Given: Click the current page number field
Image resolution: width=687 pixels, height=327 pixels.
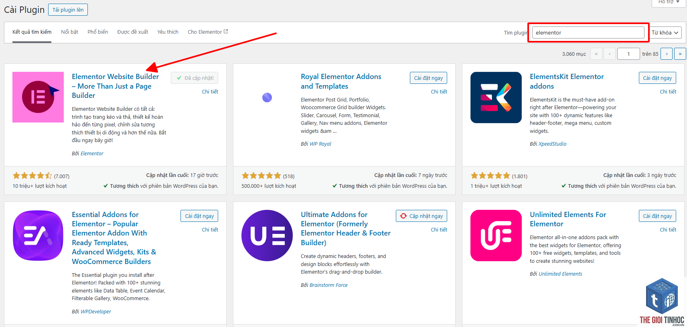Looking at the screenshot, I should 628,54.
